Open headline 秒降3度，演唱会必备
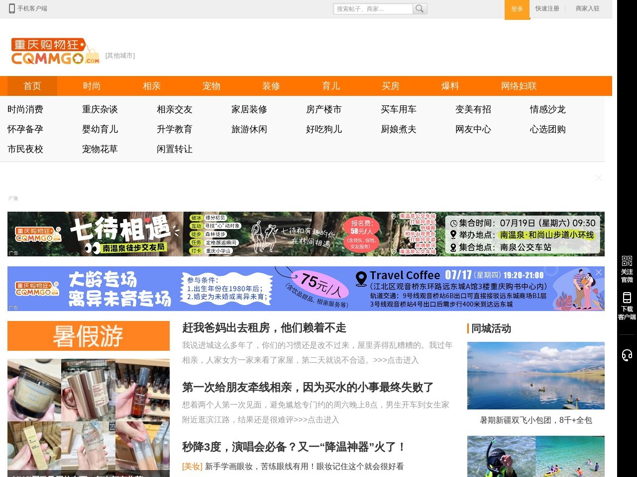637x477 pixels. (294, 447)
